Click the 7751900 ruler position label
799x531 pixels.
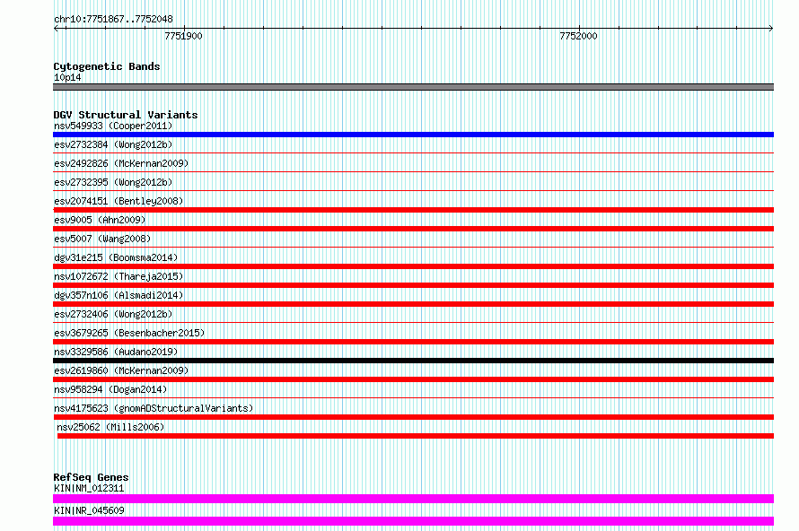(183, 36)
